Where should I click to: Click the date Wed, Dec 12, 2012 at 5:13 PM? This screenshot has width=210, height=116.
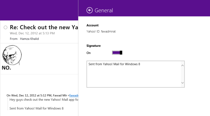[x=32, y=33]
